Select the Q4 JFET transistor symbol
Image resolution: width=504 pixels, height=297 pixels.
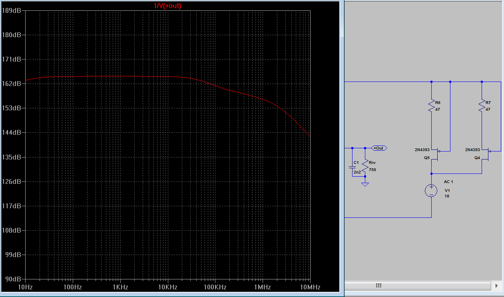(x=485, y=154)
